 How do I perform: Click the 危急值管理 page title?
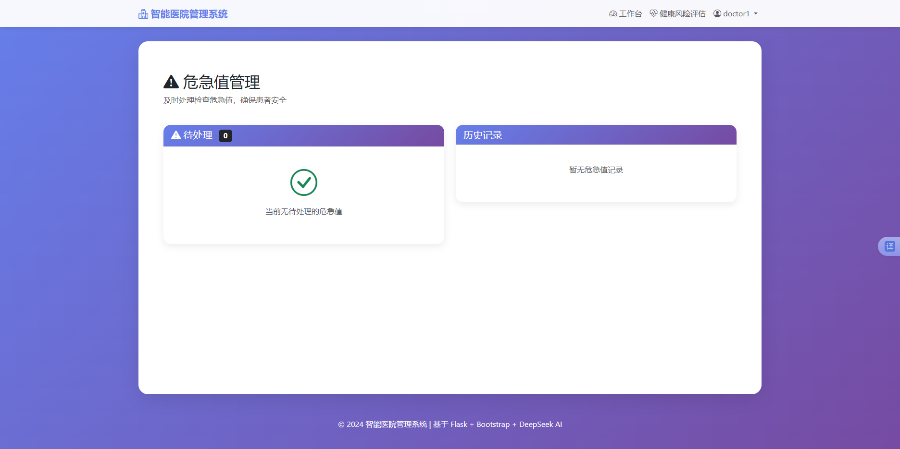point(220,82)
